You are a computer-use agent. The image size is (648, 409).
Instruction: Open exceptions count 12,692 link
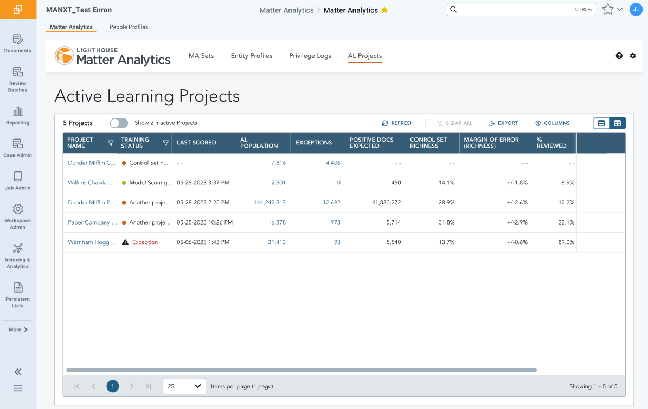tap(331, 202)
